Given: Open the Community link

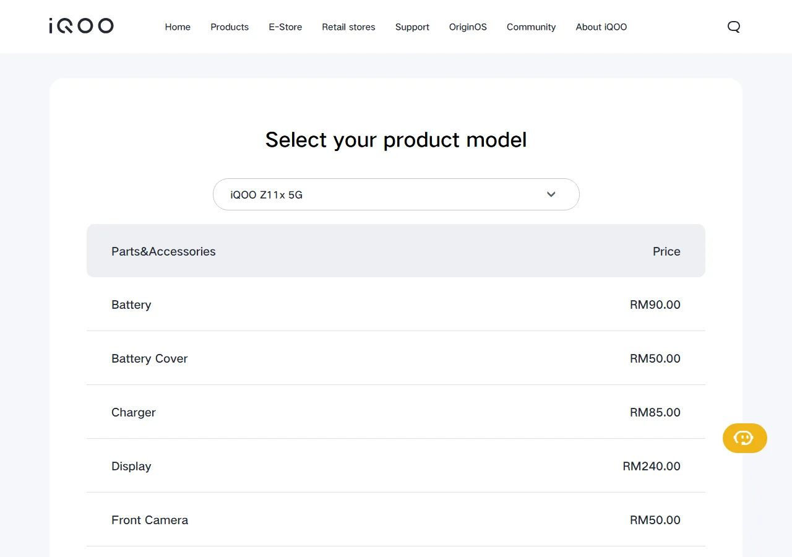Looking at the screenshot, I should point(531,27).
